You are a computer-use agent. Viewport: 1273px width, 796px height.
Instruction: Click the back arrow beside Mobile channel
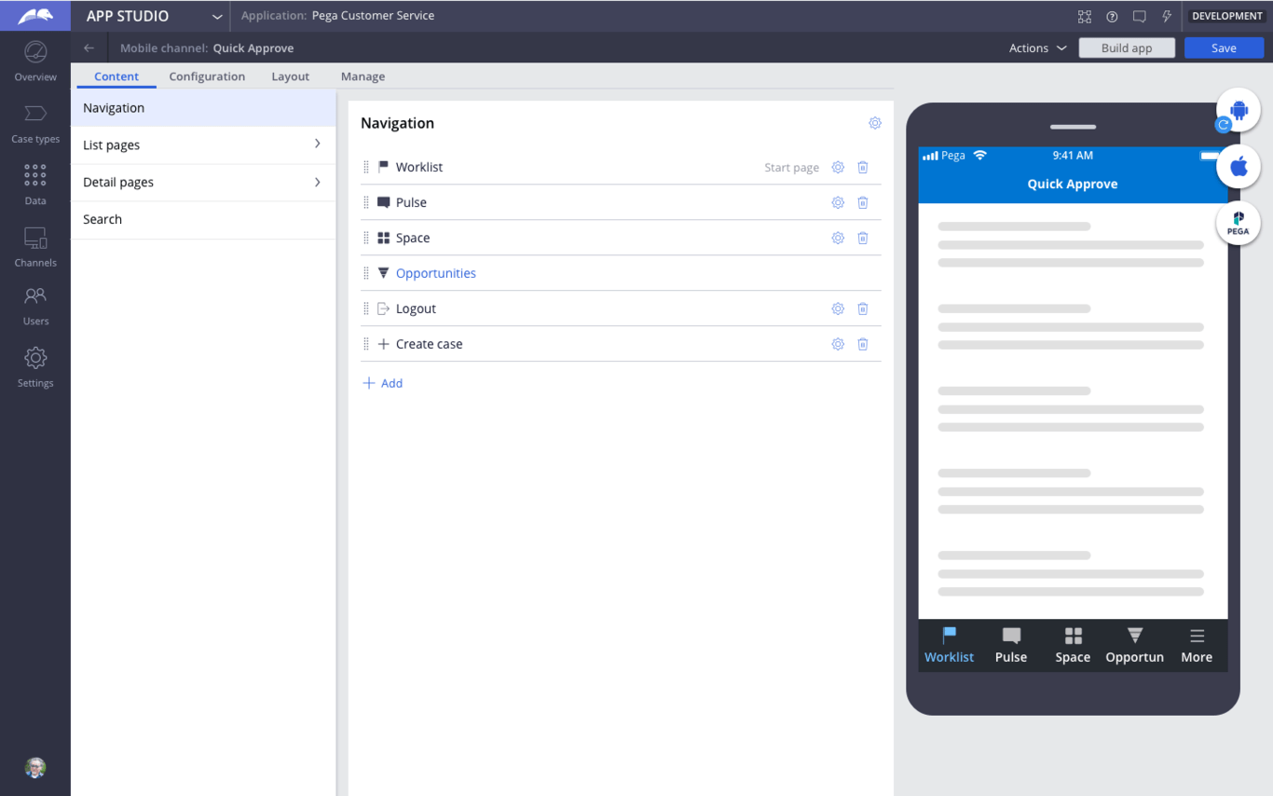pos(89,48)
